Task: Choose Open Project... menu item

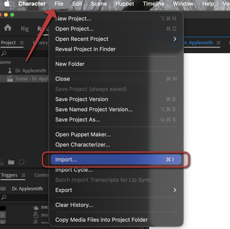Action: pos(116,29)
